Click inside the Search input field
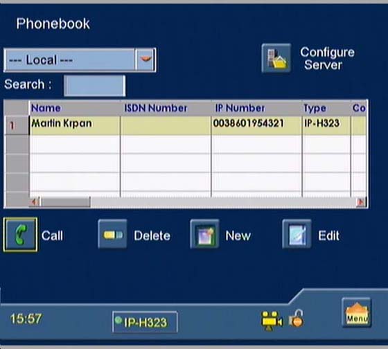 click(x=95, y=85)
